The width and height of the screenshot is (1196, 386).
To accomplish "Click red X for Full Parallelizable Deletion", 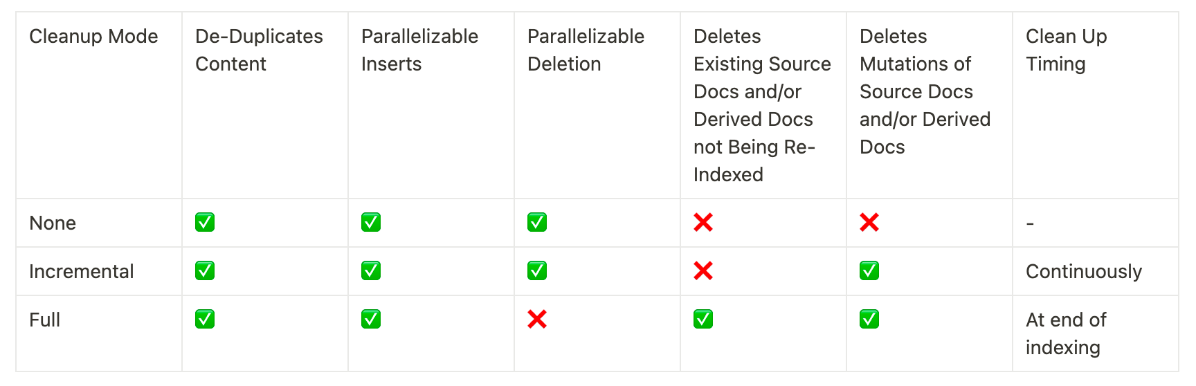I will 537,319.
